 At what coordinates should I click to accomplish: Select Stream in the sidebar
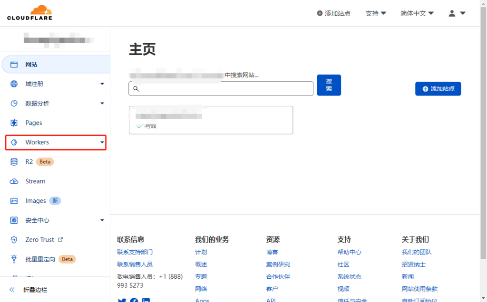tap(37, 181)
